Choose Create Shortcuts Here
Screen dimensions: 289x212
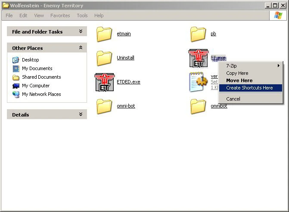pos(251,88)
